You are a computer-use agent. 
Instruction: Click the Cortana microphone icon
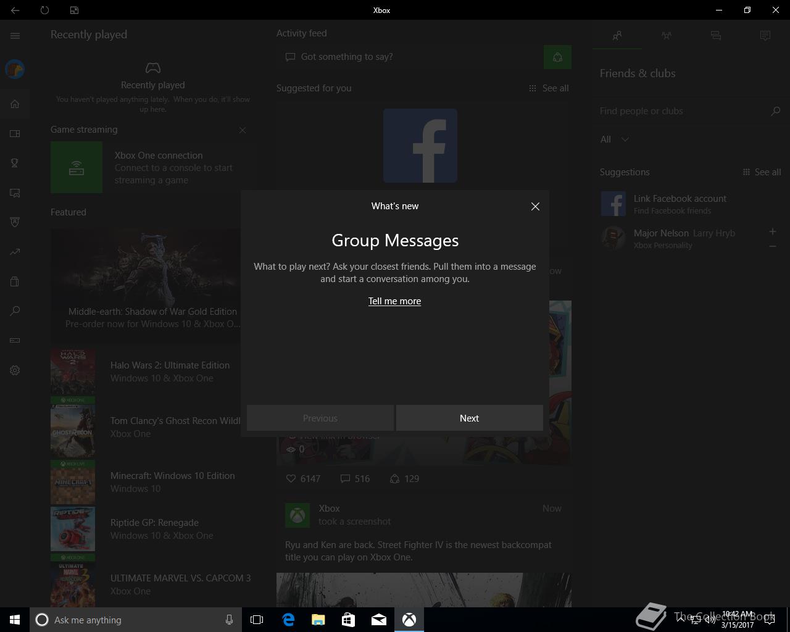coord(229,620)
